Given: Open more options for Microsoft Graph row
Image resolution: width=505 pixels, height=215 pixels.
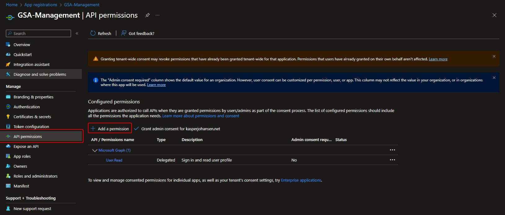Looking at the screenshot, I should click(392, 150).
